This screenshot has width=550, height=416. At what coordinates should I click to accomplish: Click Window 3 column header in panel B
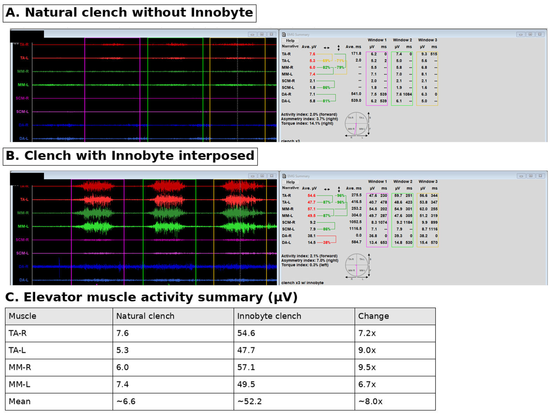[428, 181]
